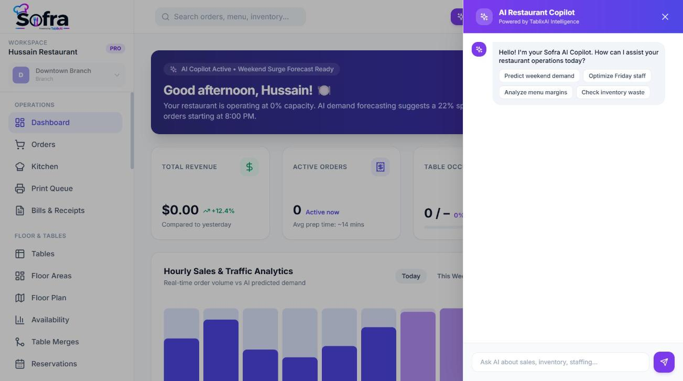Click the Hussain Restaurant workspace name
The height and width of the screenshot is (381, 683).
[43, 52]
